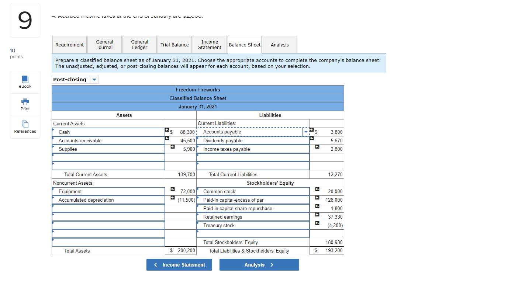The width and height of the screenshot is (508, 299).
Task: Click the Total Assets value $200,200
Action: point(181,251)
